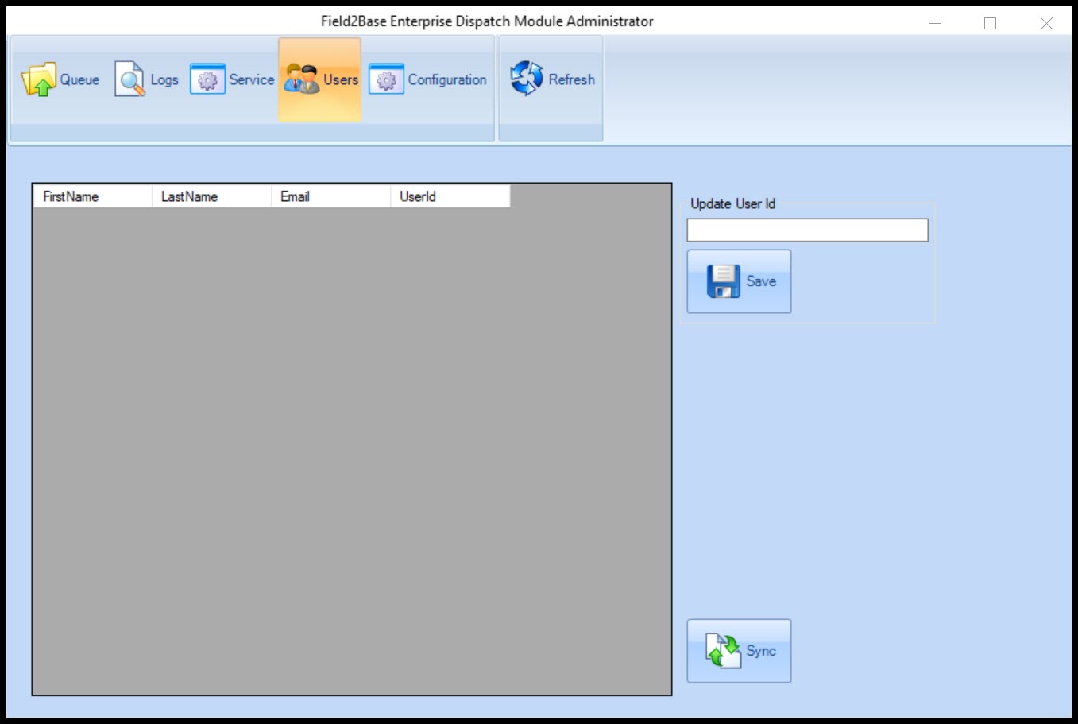Sort by FirstName column header

(93, 196)
